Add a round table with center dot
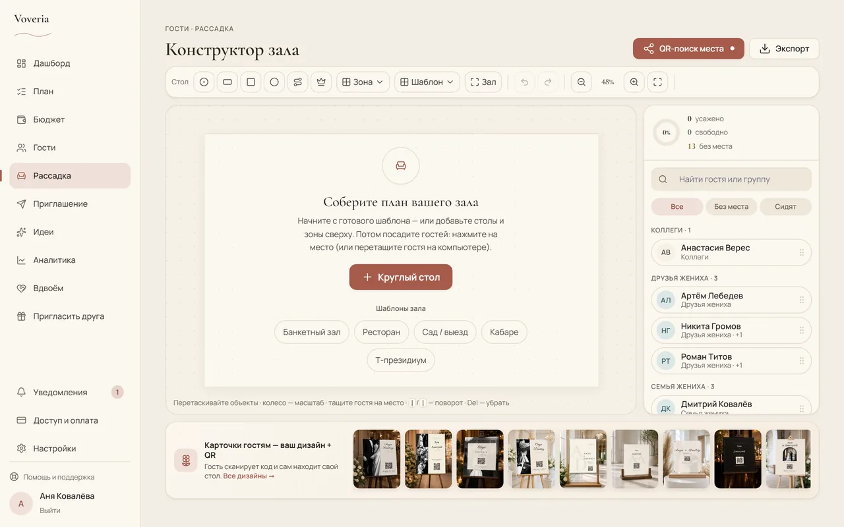The width and height of the screenshot is (844, 527). (204, 82)
